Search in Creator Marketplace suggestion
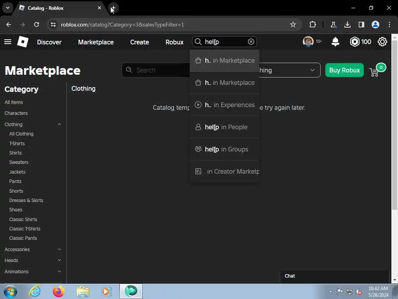The height and width of the screenshot is (299, 398). pos(224,171)
